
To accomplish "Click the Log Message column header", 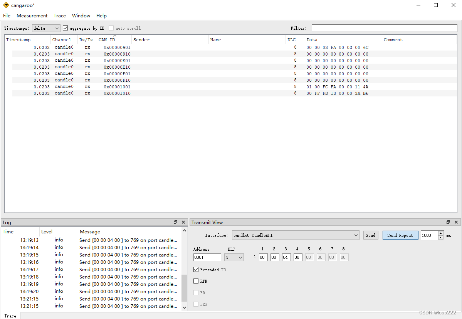I will (x=129, y=232).
